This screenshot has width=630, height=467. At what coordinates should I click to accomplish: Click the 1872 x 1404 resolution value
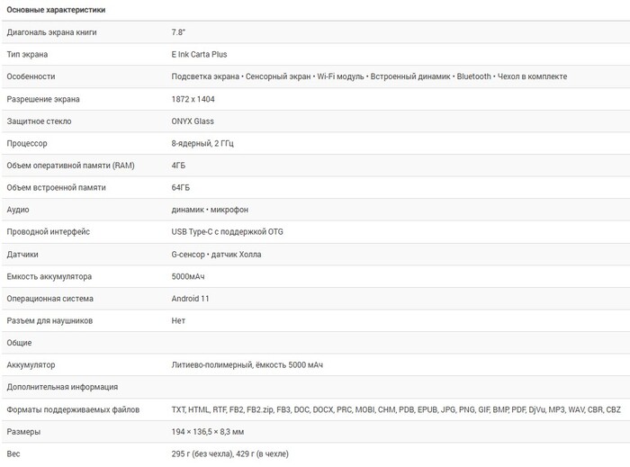coord(193,99)
